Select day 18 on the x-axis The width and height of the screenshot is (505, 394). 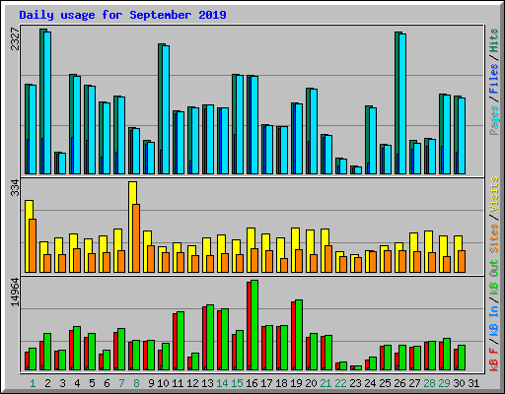[281, 383]
